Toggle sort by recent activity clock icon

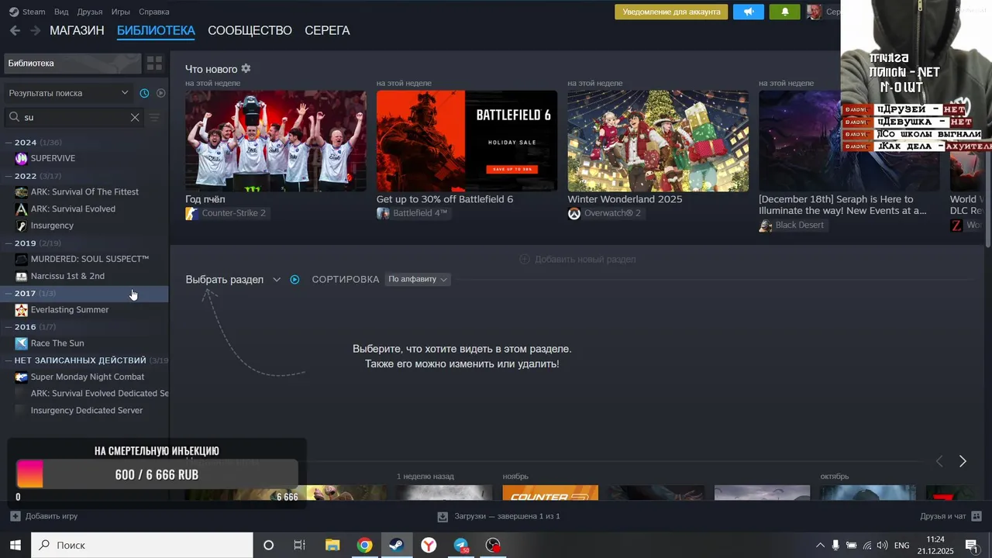click(144, 93)
